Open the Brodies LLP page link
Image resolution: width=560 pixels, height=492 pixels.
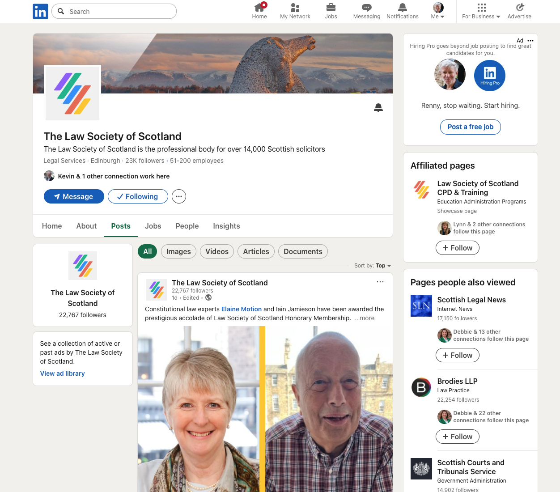click(x=458, y=381)
